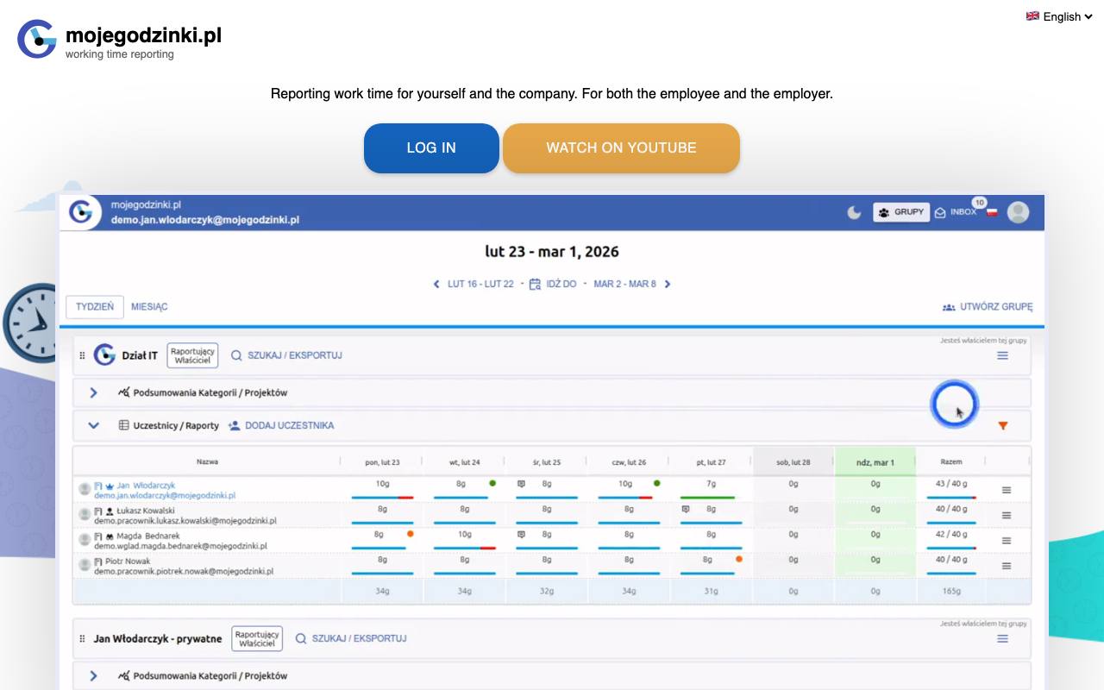Open the English language selector
The image size is (1104, 690).
[1059, 16]
